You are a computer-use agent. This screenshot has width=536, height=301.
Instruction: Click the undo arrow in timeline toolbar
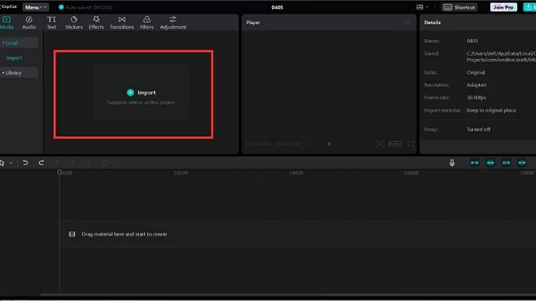pos(25,163)
